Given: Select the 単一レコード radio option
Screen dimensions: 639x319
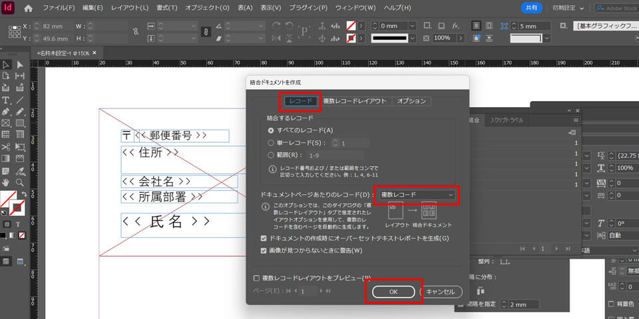Looking at the screenshot, I should click(270, 143).
